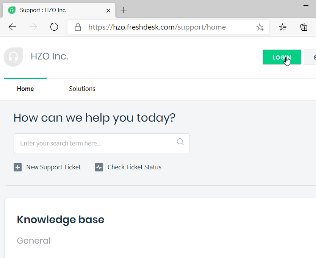Click the 'How can we help you today?' heading

point(94,118)
